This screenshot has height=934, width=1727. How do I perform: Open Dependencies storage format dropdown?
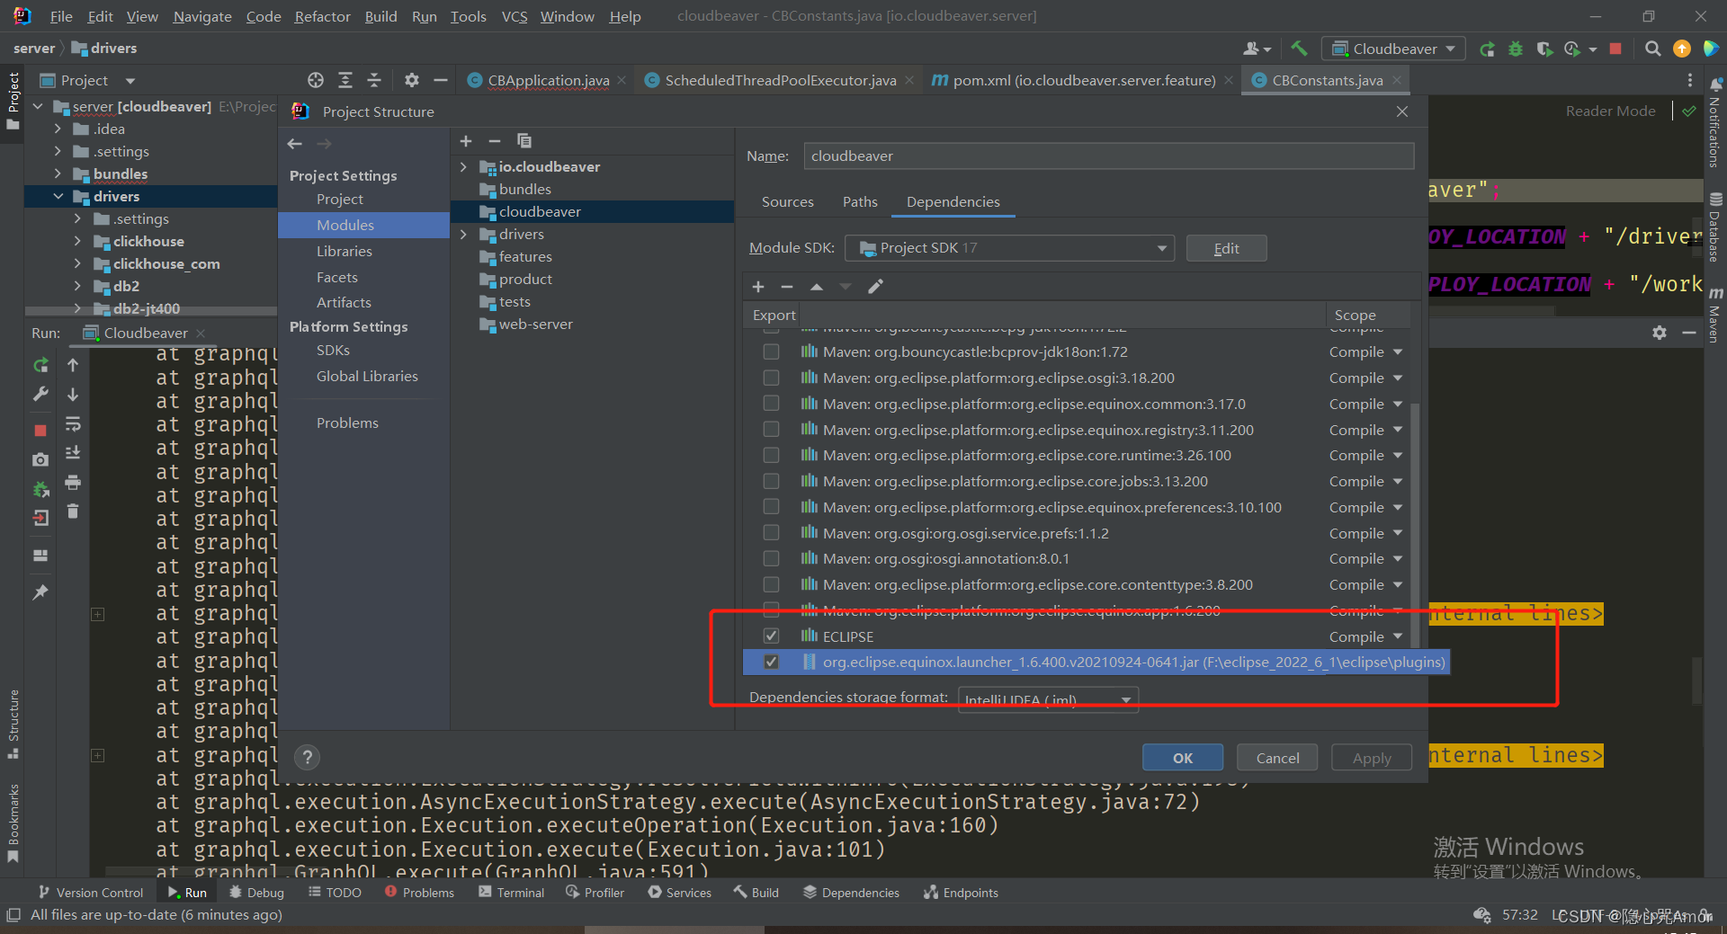(1049, 699)
